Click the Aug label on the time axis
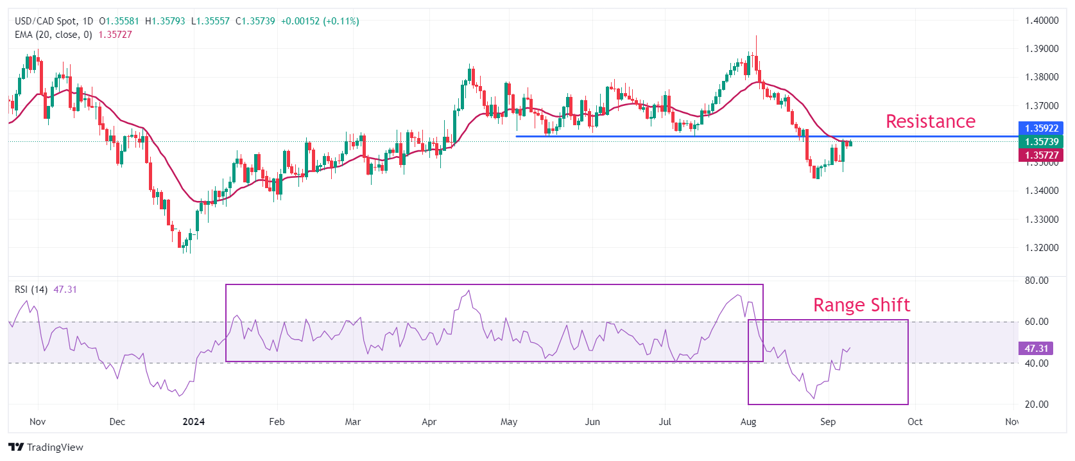This screenshot has height=461, width=1075. pyautogui.click(x=748, y=422)
